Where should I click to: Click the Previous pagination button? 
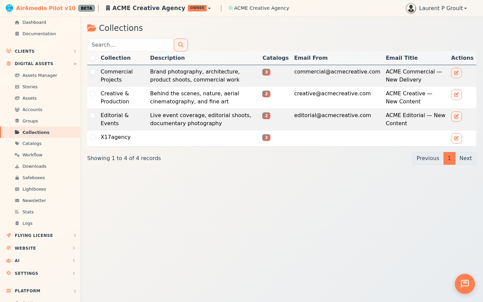pyautogui.click(x=428, y=158)
